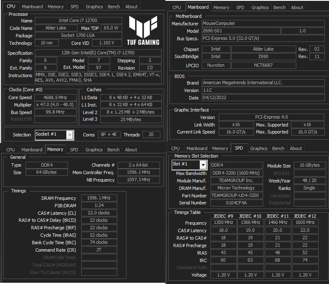Click the Threads value '20'
329x284 pixels.
click(x=151, y=134)
